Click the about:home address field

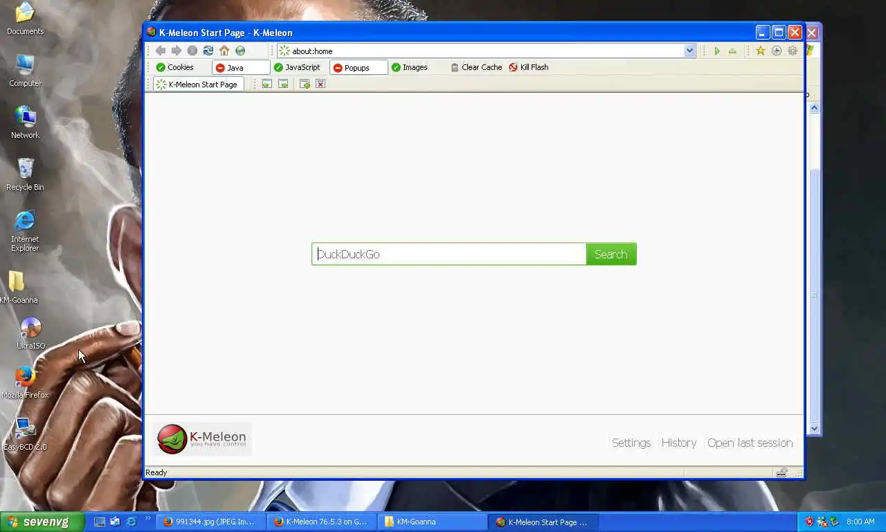(480, 51)
